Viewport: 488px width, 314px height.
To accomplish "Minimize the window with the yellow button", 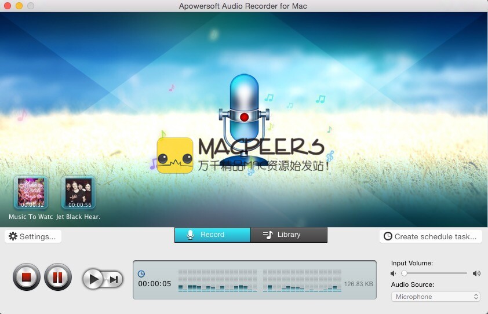I will click(x=19, y=6).
